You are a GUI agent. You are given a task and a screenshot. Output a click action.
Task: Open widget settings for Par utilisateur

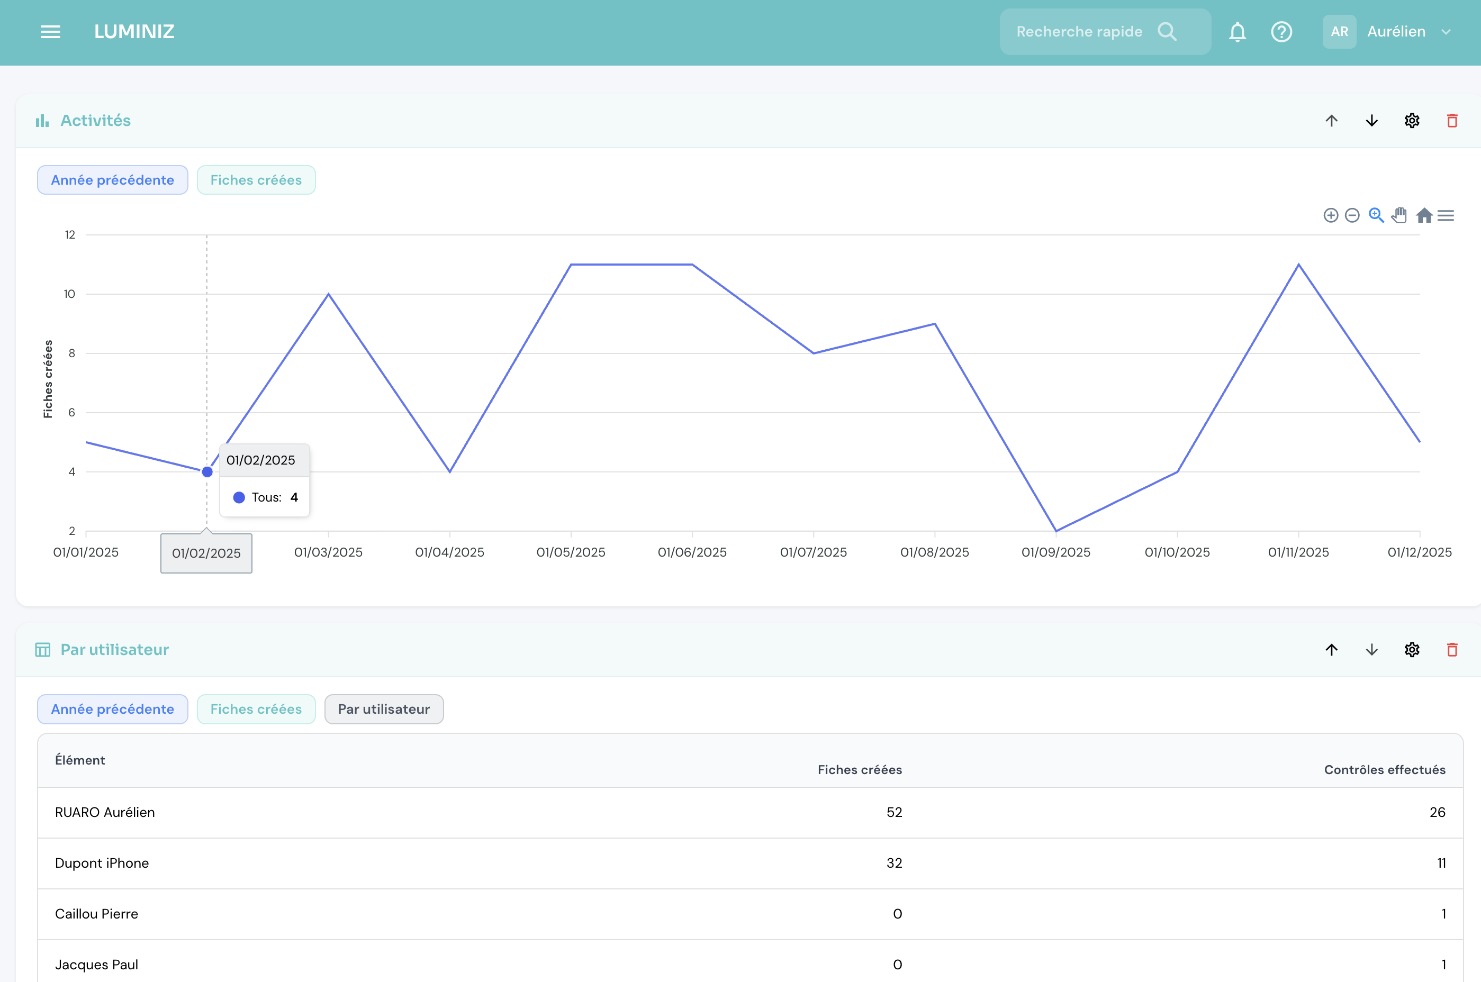(x=1412, y=649)
